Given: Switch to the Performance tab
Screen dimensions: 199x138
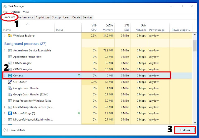Looking at the screenshot, I should (26, 17).
